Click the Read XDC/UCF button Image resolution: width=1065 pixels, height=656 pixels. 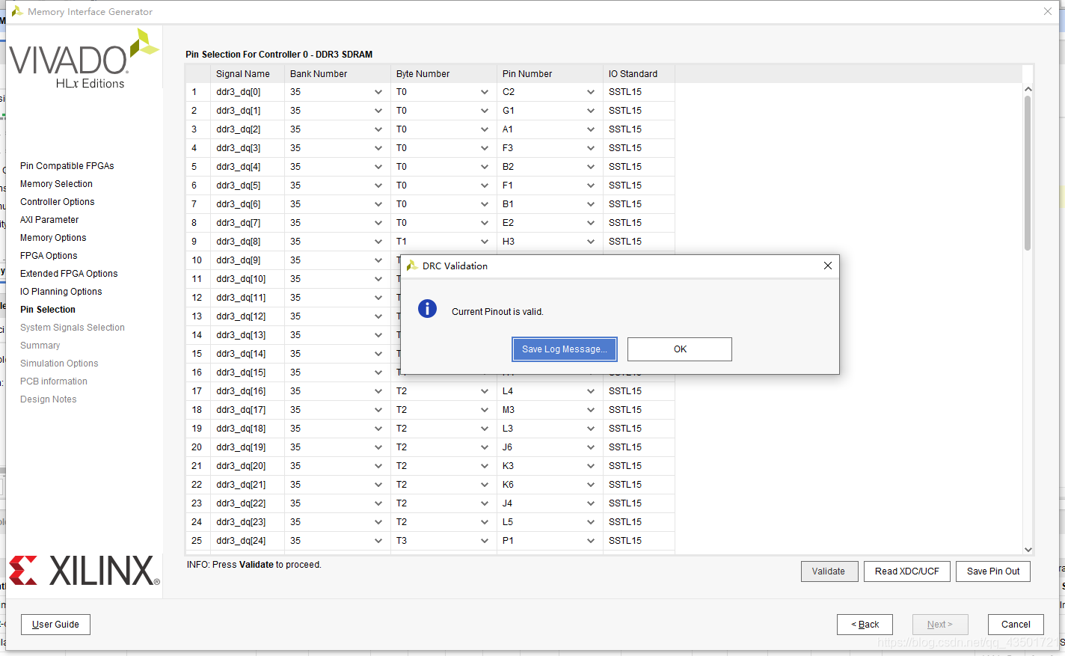907,571
